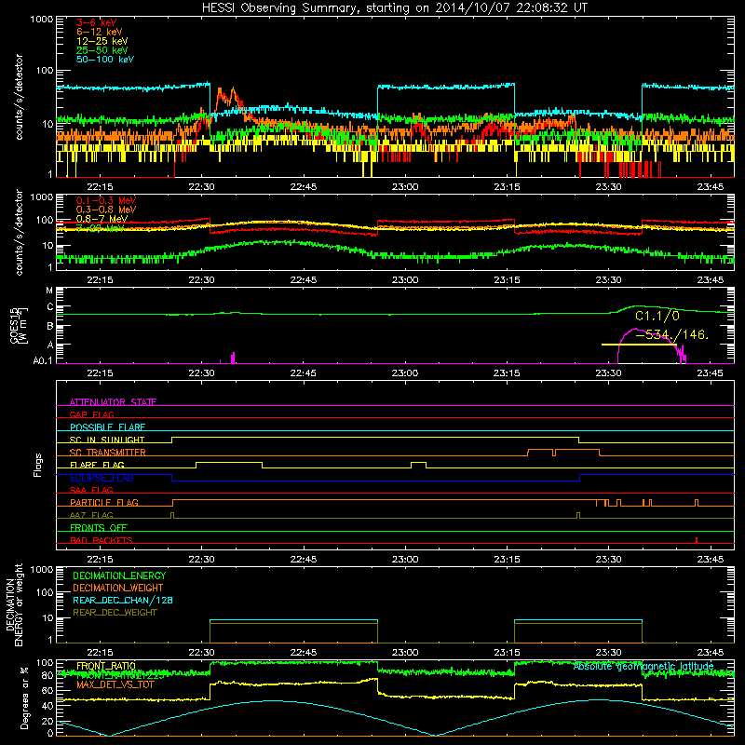Click the GOES15 axis label

coord(14,325)
